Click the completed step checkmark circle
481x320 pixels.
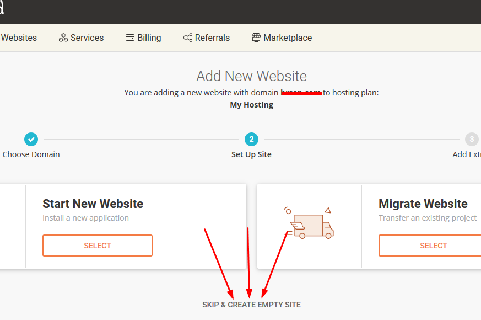tap(31, 139)
